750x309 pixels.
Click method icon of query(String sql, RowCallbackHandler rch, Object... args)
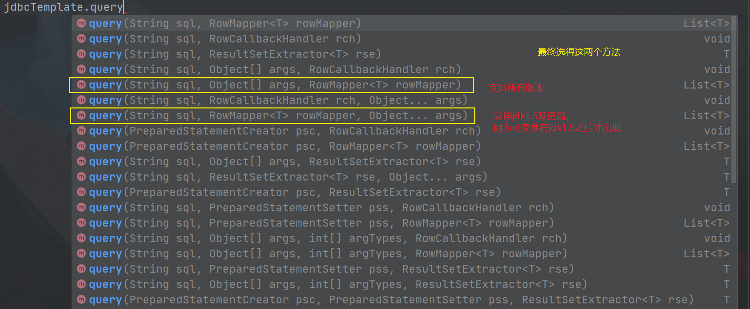[x=81, y=100]
